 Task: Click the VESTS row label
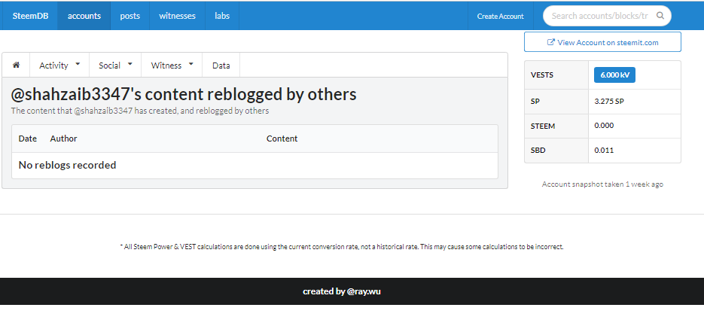pyautogui.click(x=542, y=75)
